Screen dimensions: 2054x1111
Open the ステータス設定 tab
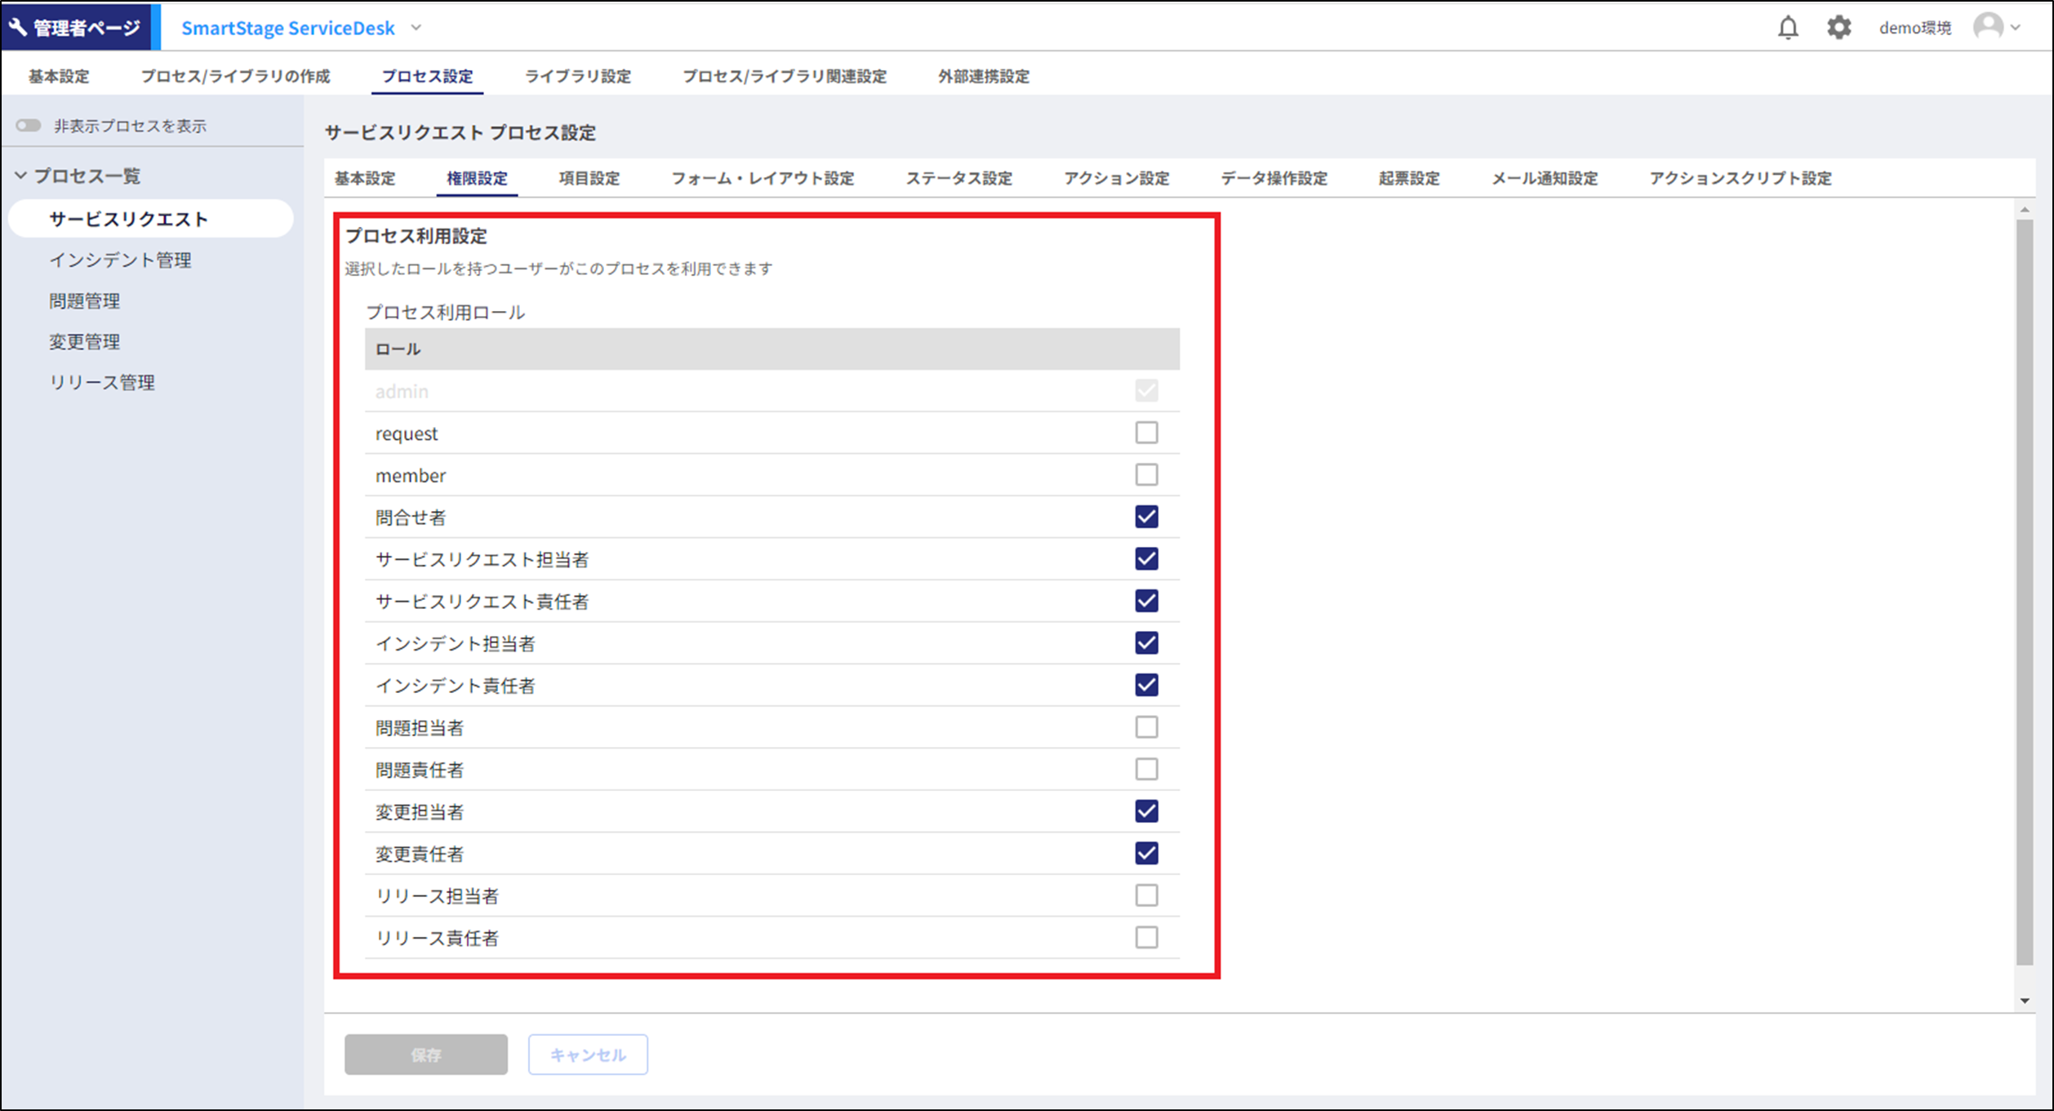[x=958, y=178]
